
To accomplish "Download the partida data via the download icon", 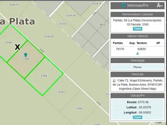I will (137, 53).
